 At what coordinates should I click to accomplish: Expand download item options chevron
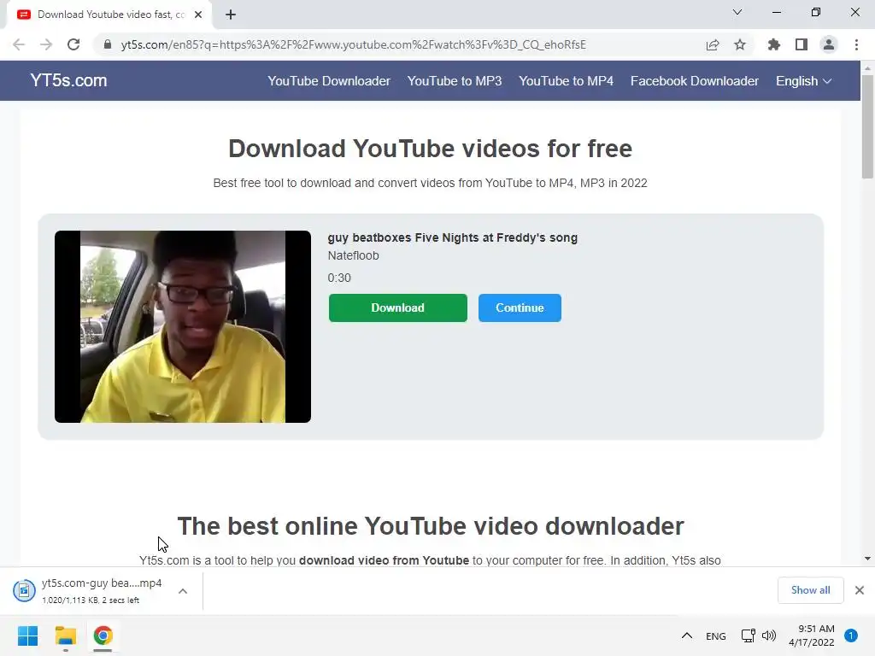coord(183,591)
